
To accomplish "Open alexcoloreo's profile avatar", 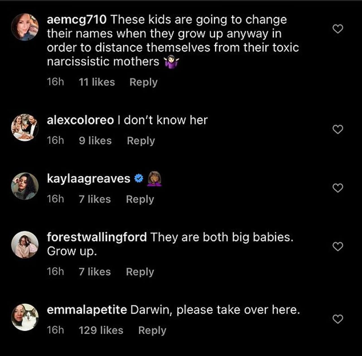I will [25, 128].
